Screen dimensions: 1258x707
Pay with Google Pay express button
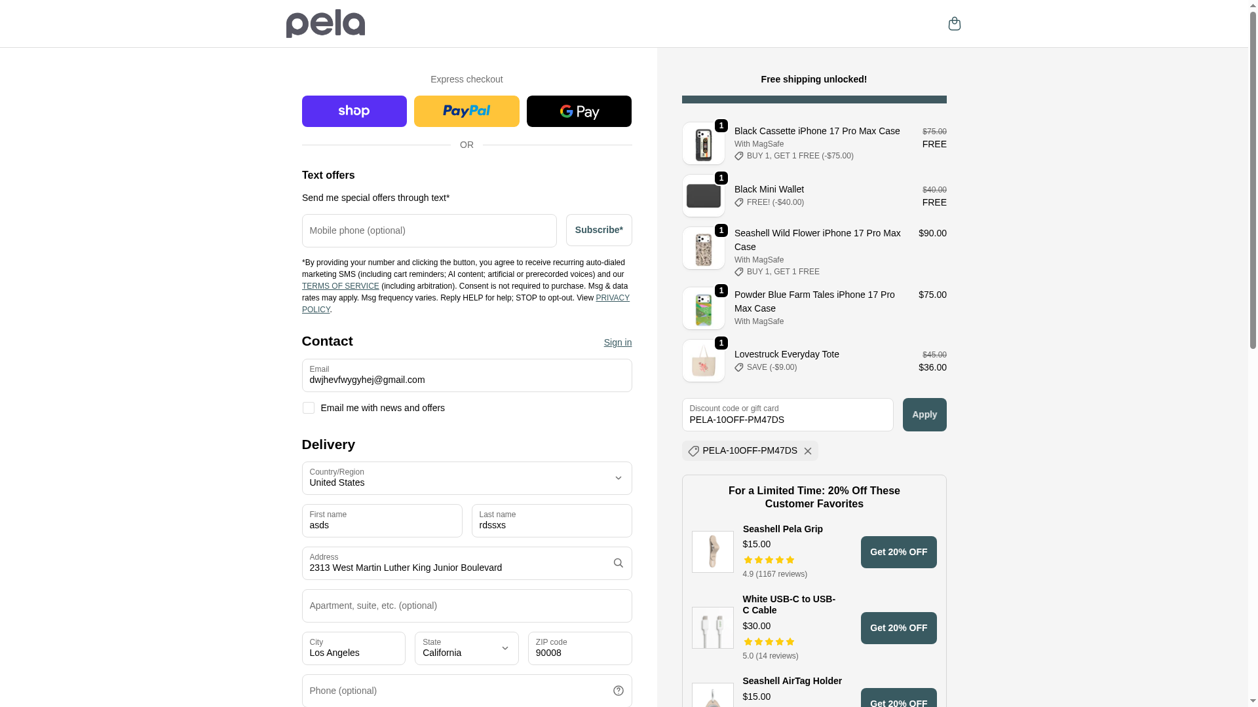click(579, 111)
